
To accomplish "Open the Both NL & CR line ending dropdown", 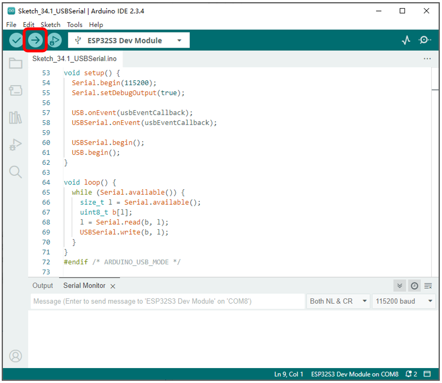I will pyautogui.click(x=338, y=301).
